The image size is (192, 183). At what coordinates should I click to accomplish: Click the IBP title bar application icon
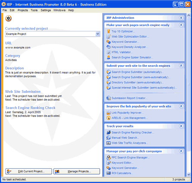pyautogui.click(x=4, y=4)
